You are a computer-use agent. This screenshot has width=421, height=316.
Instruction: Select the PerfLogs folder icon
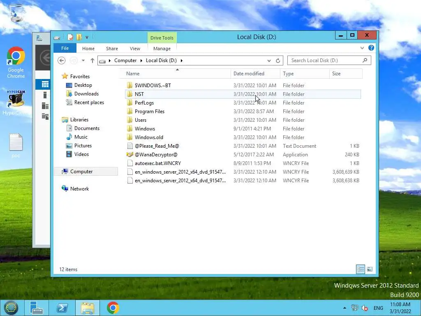(130, 102)
